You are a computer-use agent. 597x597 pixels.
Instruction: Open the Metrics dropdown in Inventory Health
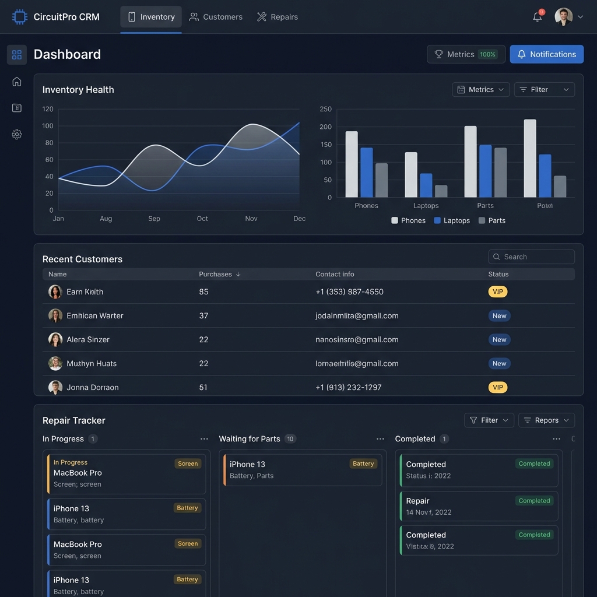pyautogui.click(x=480, y=89)
